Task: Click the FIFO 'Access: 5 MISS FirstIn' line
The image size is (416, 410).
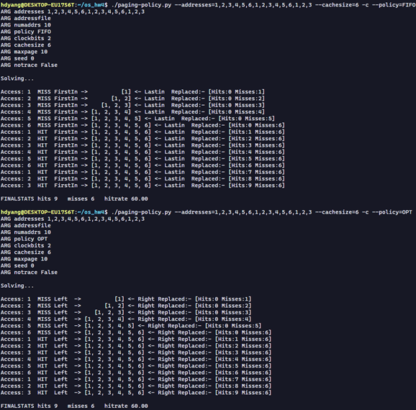Action: click(137, 119)
